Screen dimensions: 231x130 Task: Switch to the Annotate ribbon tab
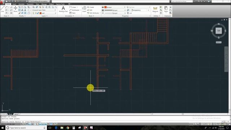22,4
